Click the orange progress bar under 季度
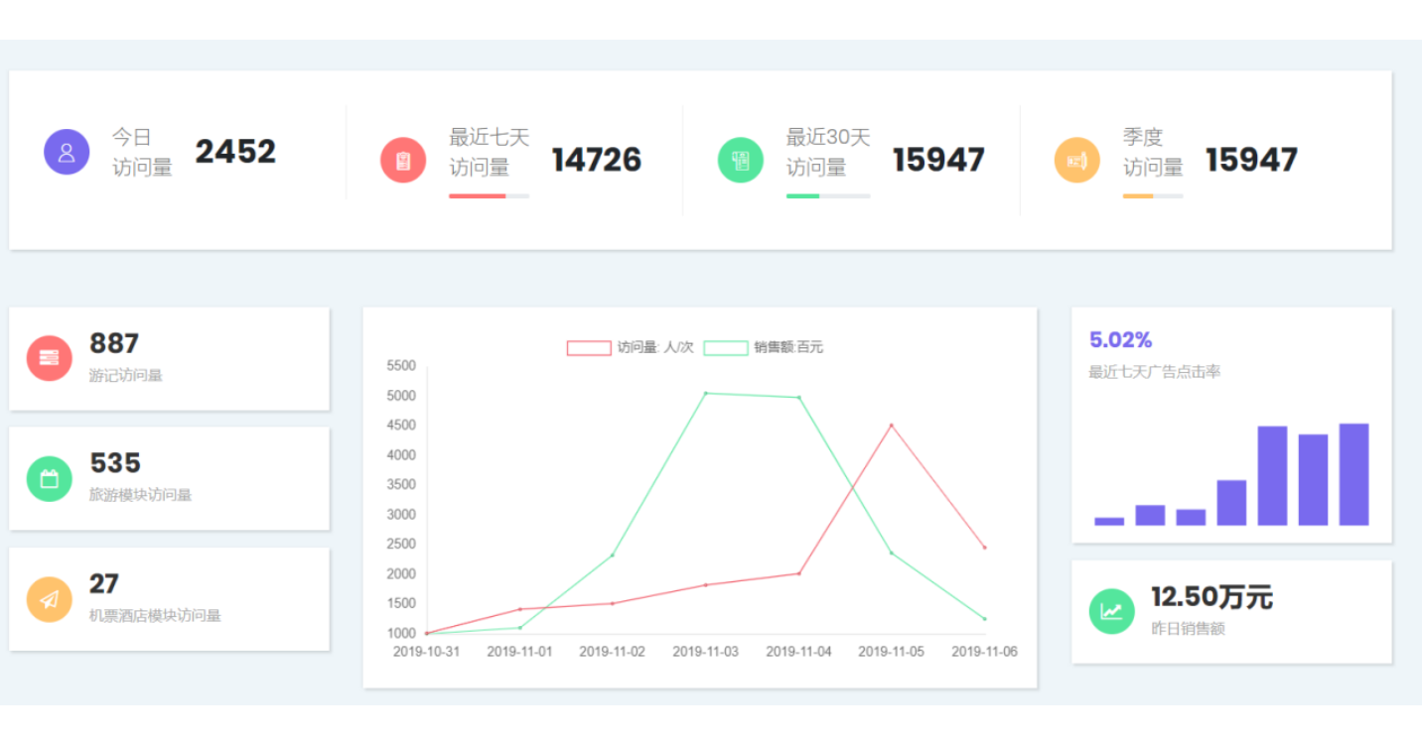The height and width of the screenshot is (746, 1422). pos(1138,196)
